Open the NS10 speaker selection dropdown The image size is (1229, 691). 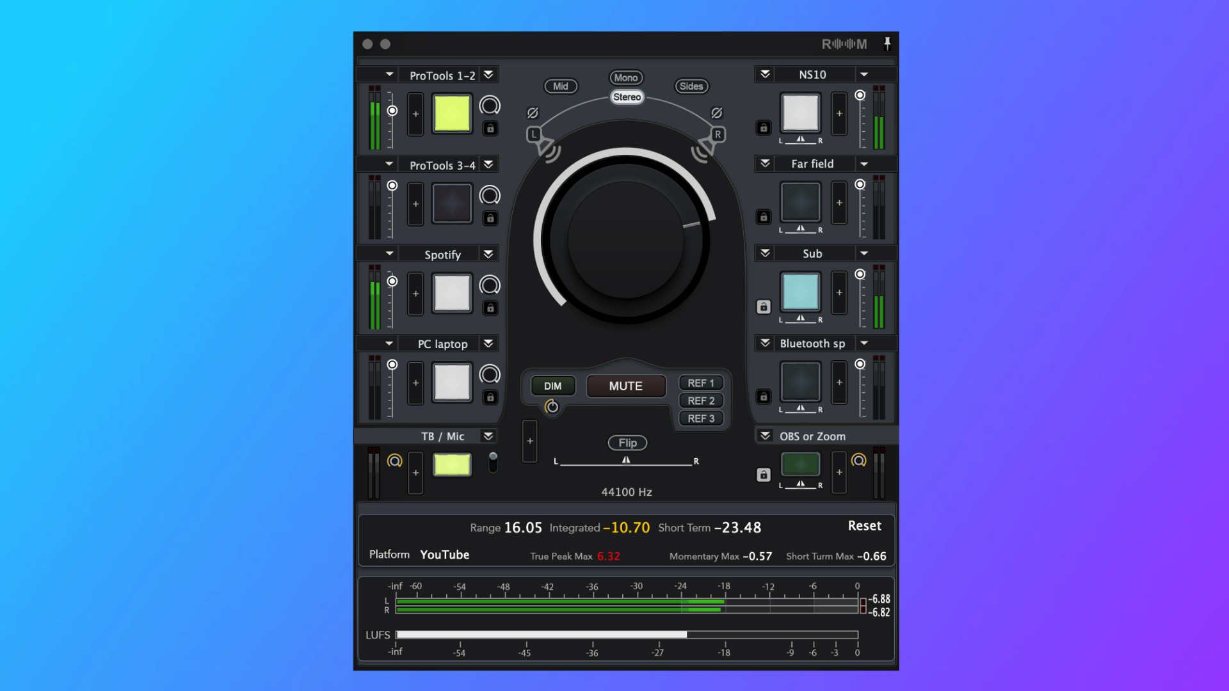[x=865, y=74]
